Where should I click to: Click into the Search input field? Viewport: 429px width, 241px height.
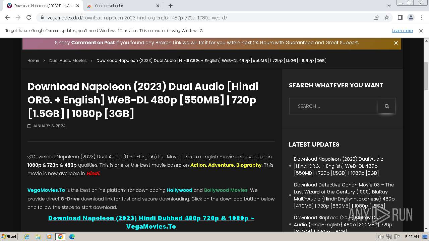[x=334, y=106]
